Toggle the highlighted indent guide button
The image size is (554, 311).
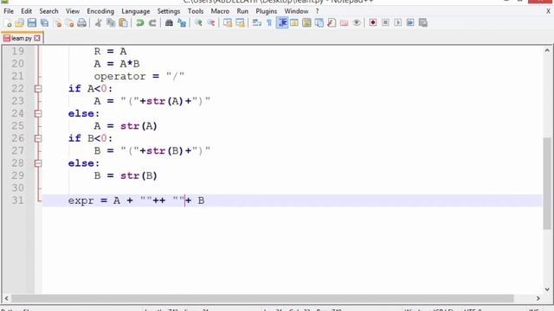tap(282, 23)
